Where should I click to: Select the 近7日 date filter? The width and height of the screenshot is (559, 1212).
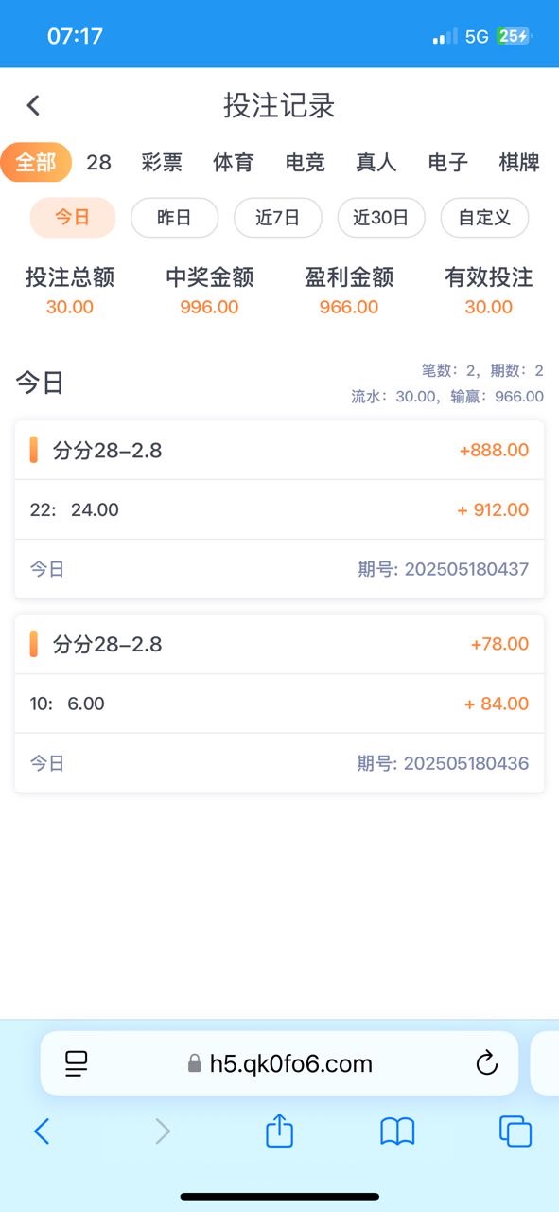click(278, 218)
